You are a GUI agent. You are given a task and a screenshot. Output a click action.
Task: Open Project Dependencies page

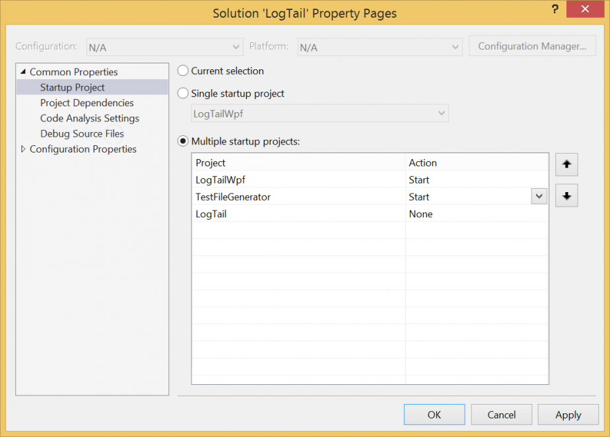86,103
